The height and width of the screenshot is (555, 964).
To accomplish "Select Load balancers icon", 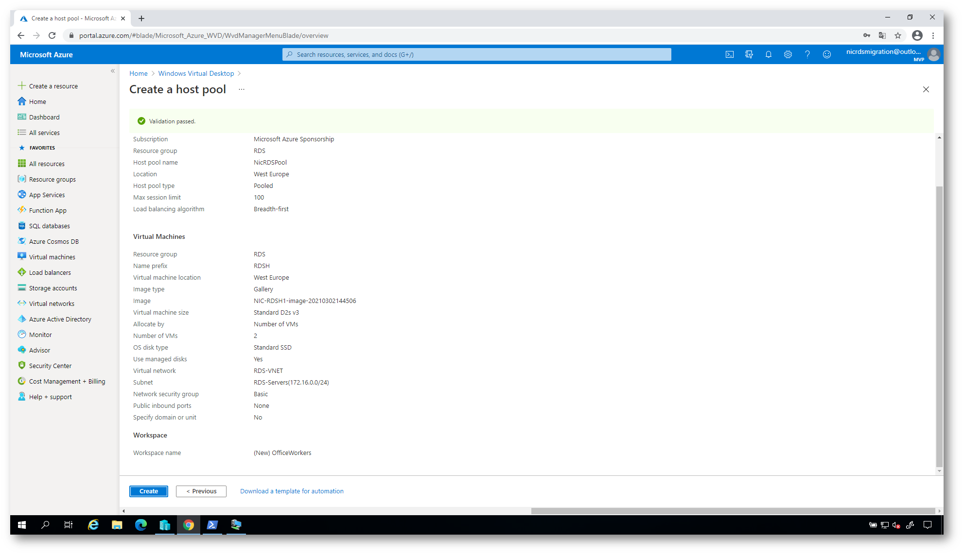I will pyautogui.click(x=21, y=272).
